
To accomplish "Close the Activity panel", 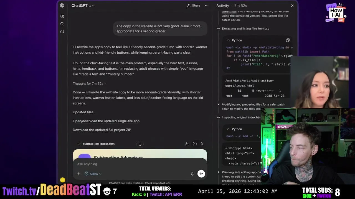I will 292,6.
